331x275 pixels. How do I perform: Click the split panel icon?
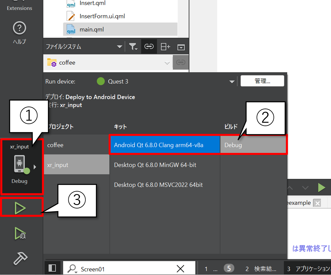click(x=165, y=47)
